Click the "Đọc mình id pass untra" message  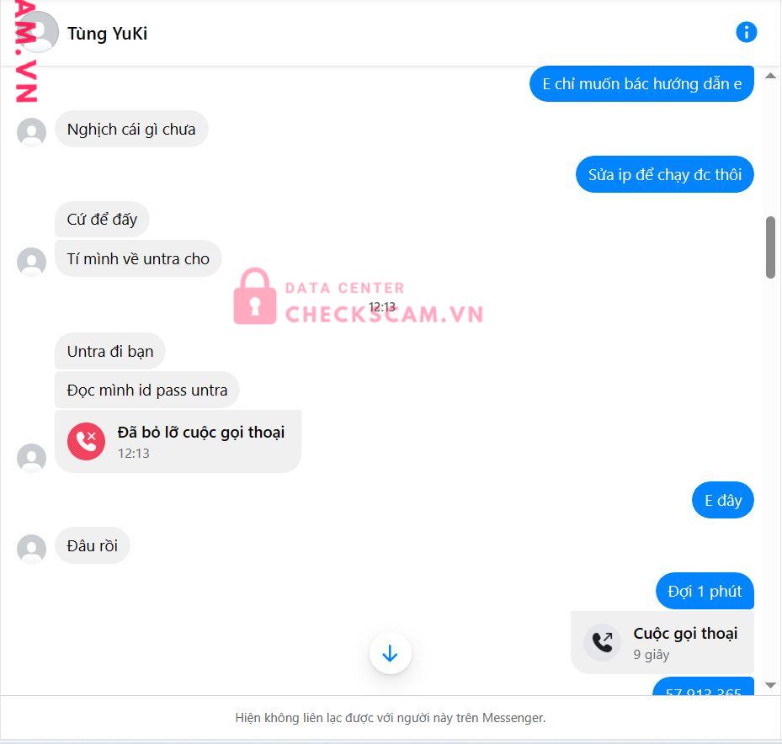(147, 390)
